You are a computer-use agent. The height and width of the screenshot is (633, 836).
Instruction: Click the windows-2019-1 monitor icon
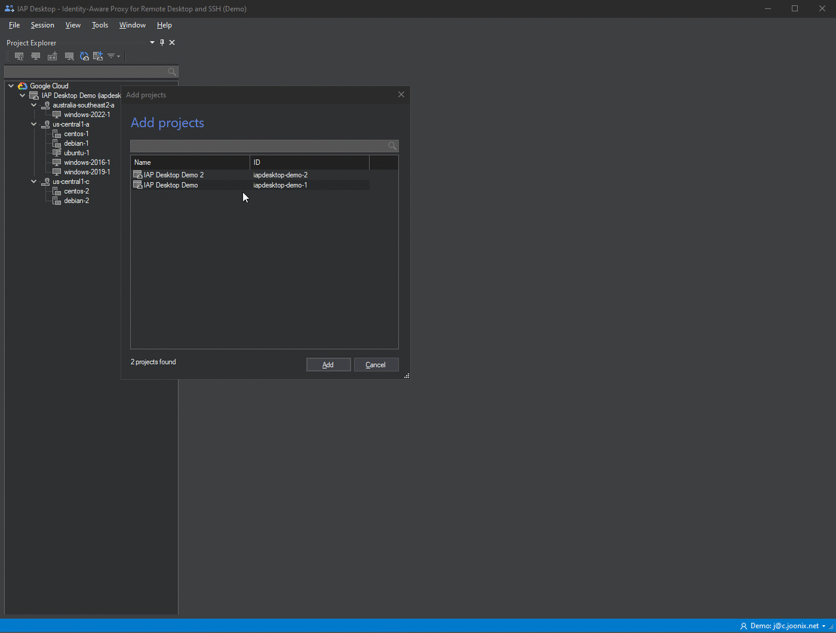click(x=57, y=172)
